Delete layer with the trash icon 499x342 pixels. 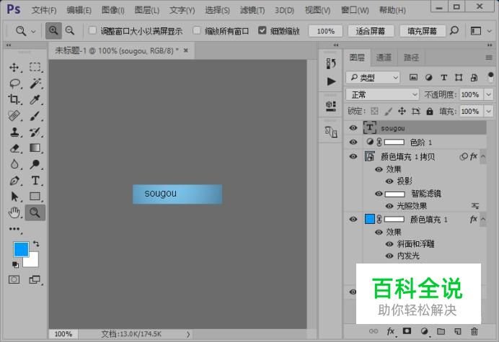pos(474,331)
